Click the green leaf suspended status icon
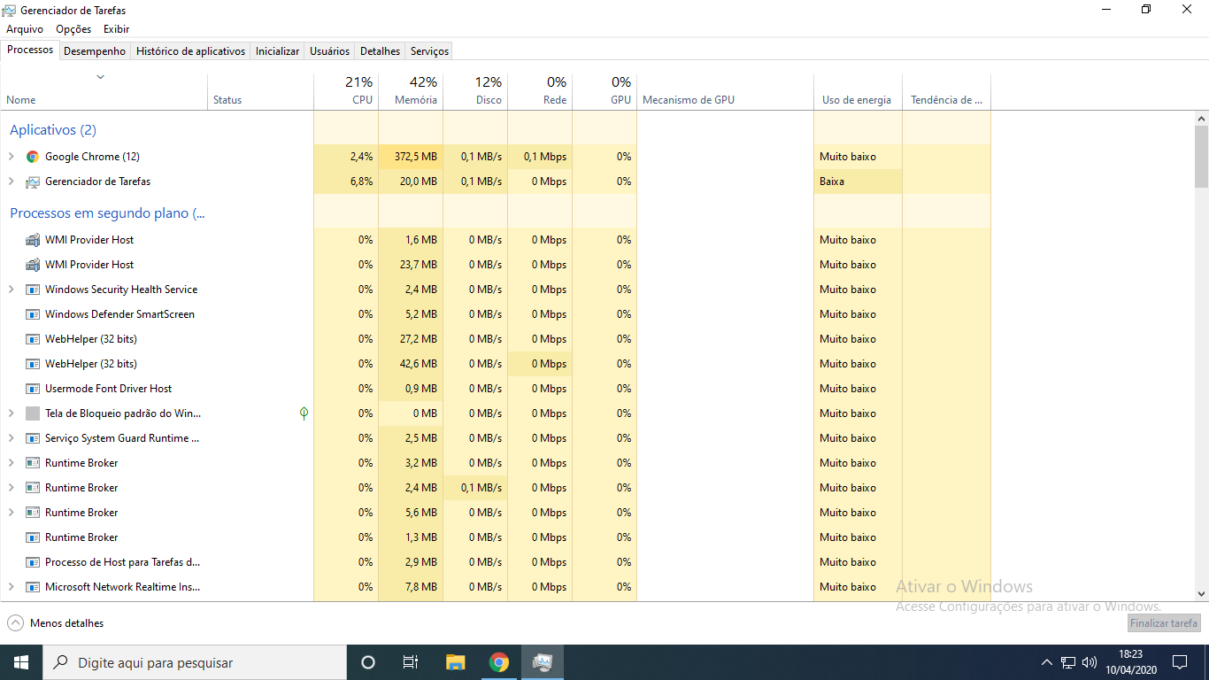Image resolution: width=1209 pixels, height=680 pixels. (304, 413)
